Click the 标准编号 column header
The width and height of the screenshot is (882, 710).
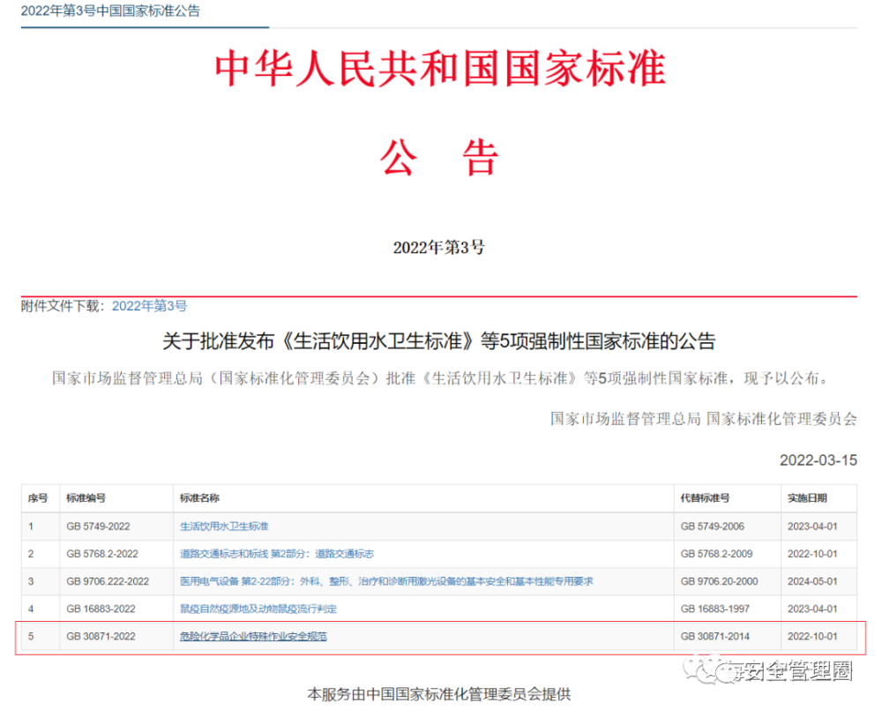86,498
